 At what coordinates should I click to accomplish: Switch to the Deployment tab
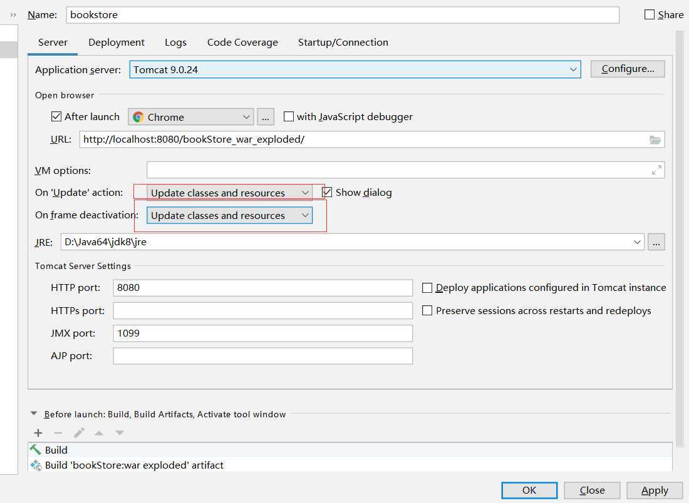(117, 42)
